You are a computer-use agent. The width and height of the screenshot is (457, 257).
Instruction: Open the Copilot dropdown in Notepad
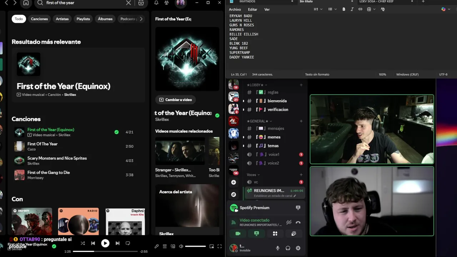445,9
